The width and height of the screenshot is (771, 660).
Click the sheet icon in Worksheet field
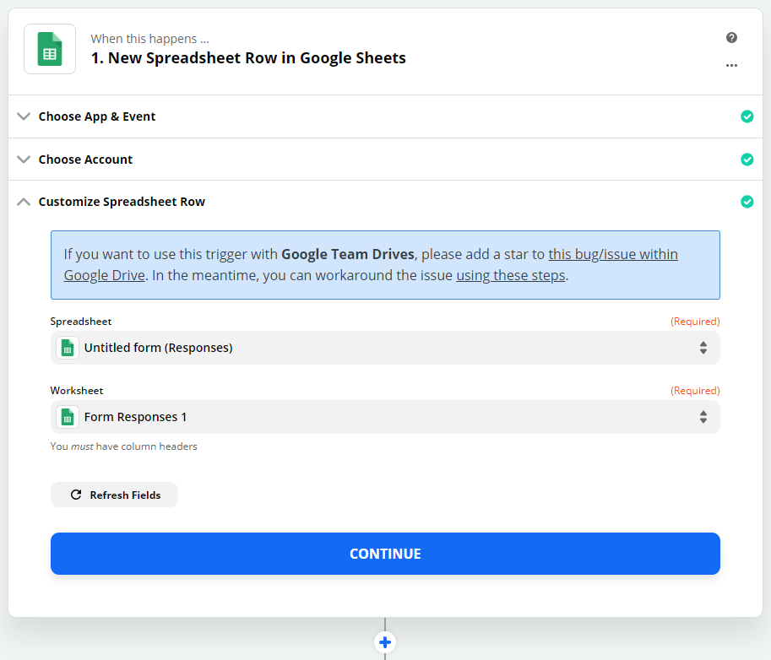tap(68, 417)
